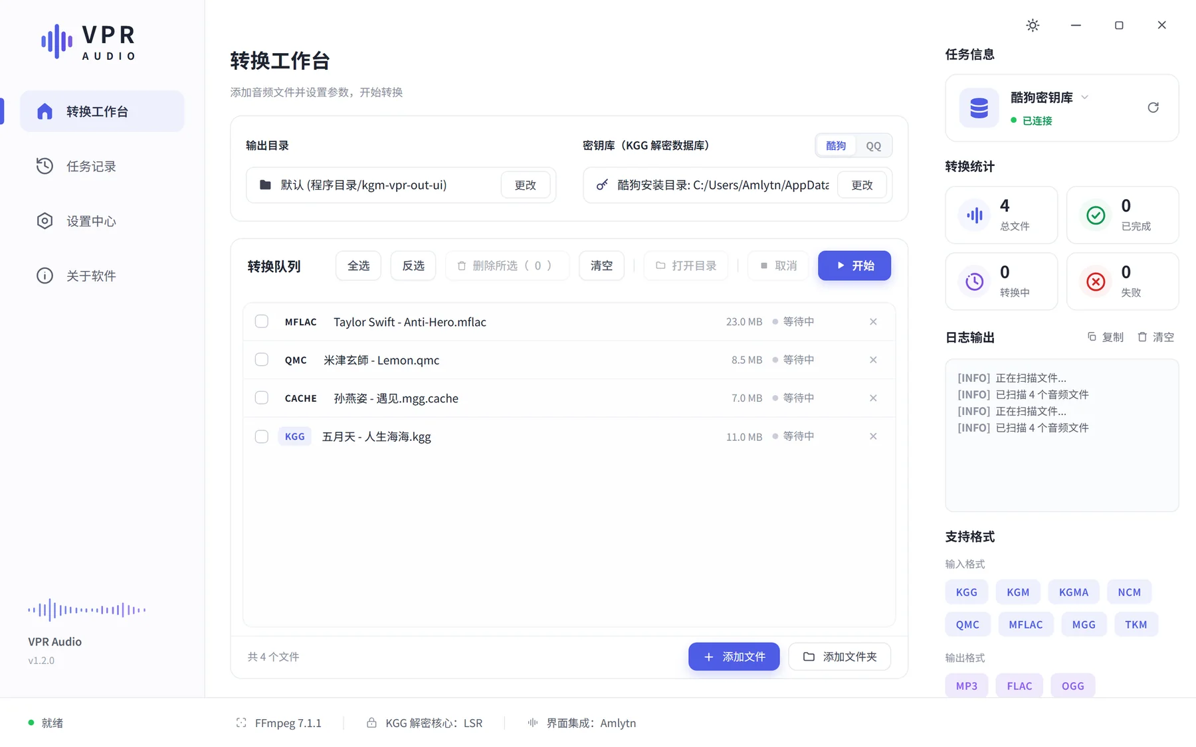
Task: Click 添加文件夹 button
Action: (x=839, y=657)
